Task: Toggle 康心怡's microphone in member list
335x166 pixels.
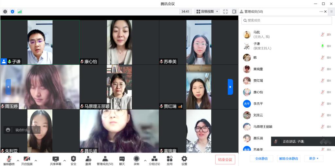Action: 322,92
